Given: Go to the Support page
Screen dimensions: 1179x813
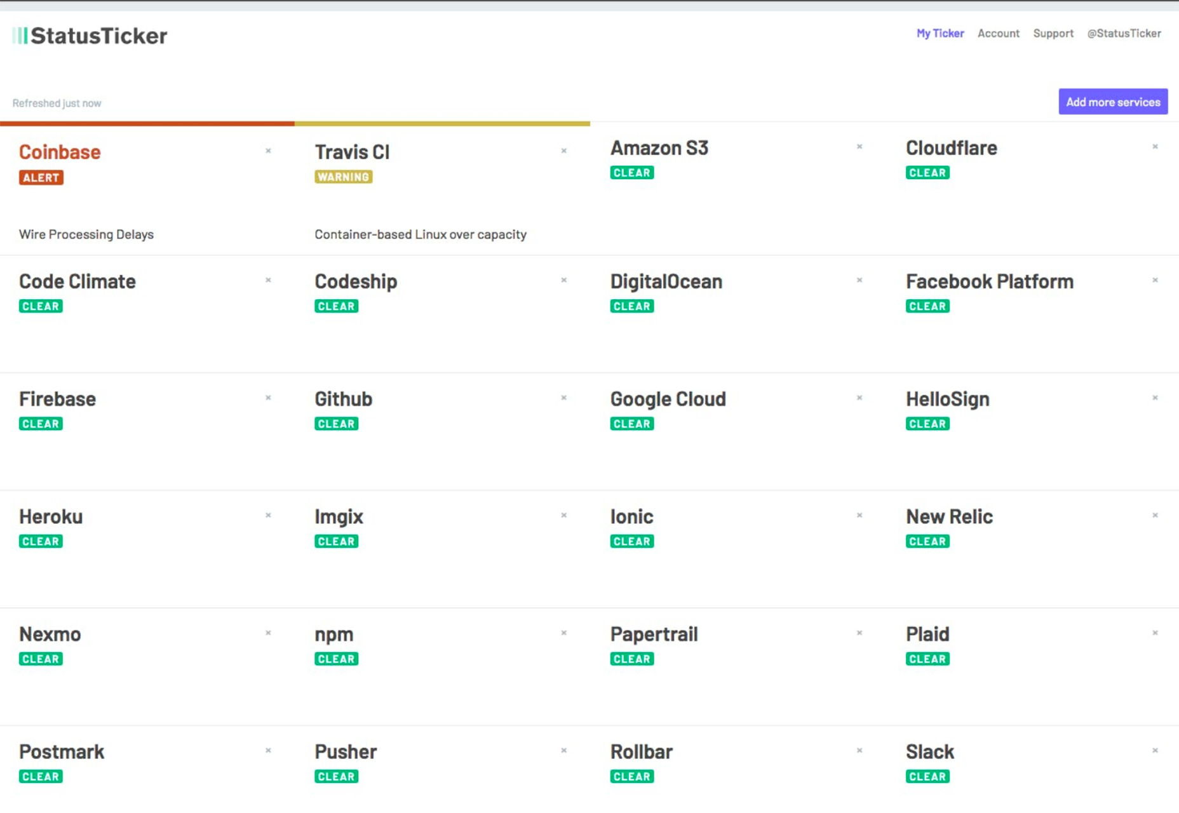Looking at the screenshot, I should [x=1053, y=33].
